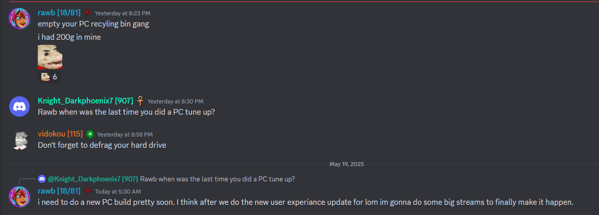599x215 pixels.
Task: Click the small Discord avatar in the reply preview
Action: pyautogui.click(x=42, y=179)
